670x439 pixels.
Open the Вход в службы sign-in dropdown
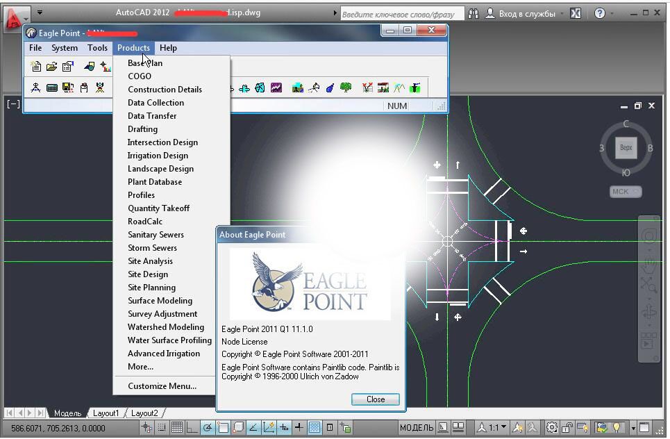point(526,14)
